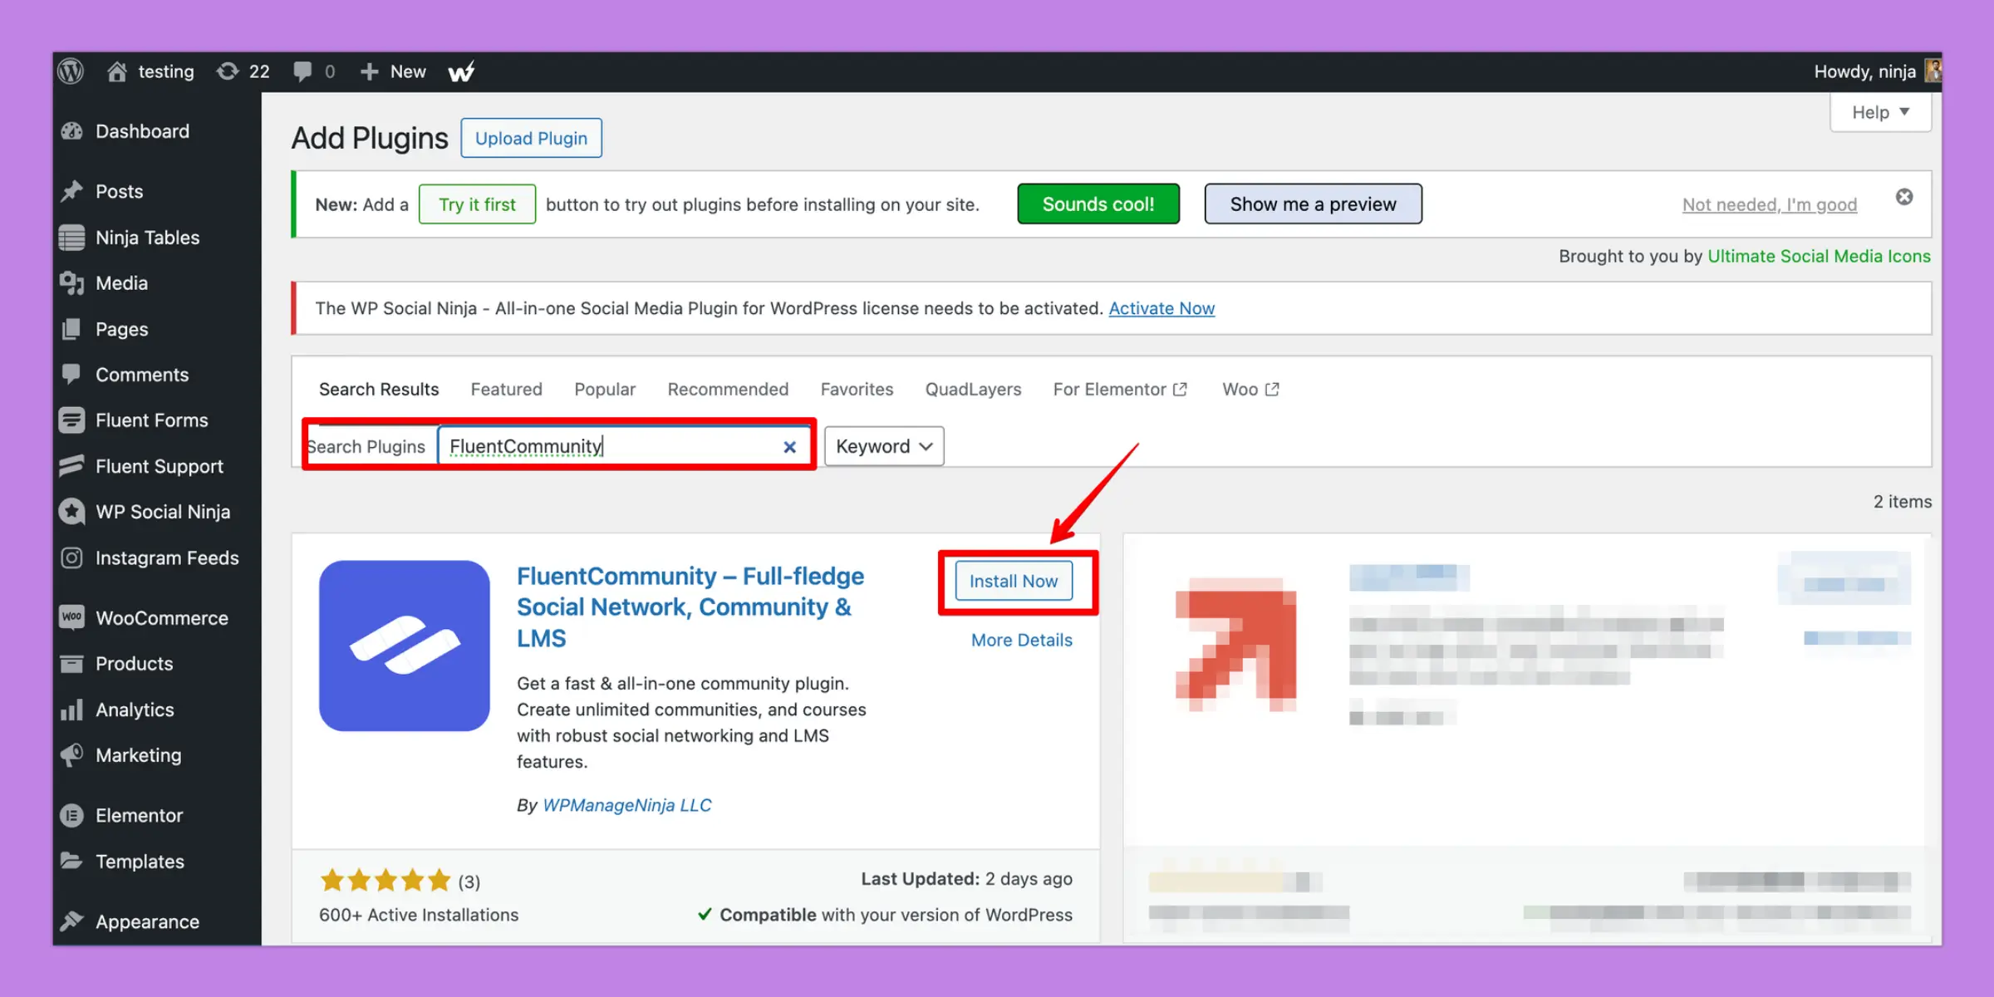This screenshot has height=997, width=1994.
Task: Click Not needed I'm good toggle
Action: [x=1769, y=204]
